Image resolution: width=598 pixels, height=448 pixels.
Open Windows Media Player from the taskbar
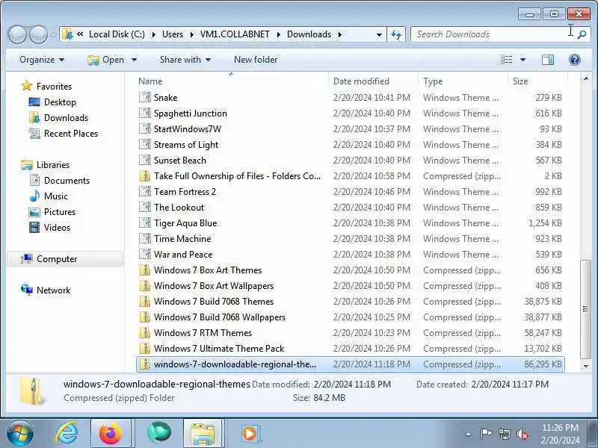point(250,434)
